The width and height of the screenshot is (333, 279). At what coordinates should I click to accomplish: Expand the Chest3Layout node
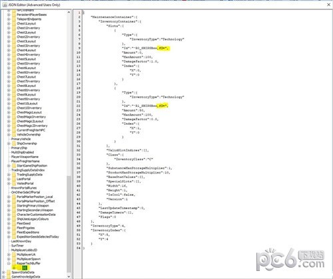[x=9, y=41]
